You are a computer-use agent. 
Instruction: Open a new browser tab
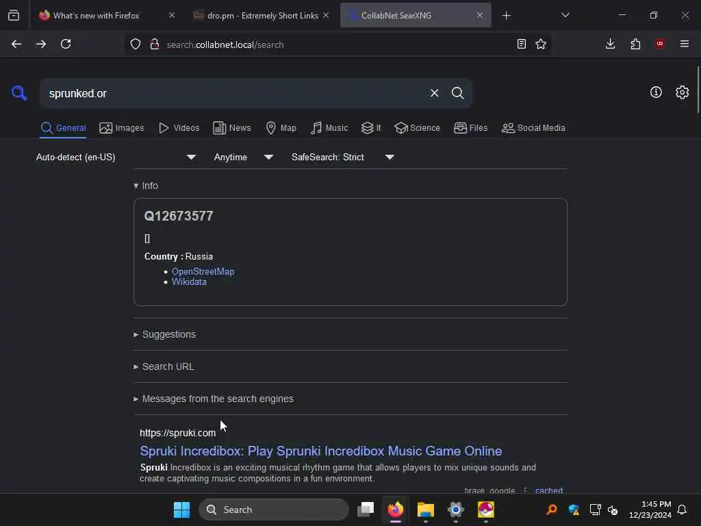[x=506, y=16]
